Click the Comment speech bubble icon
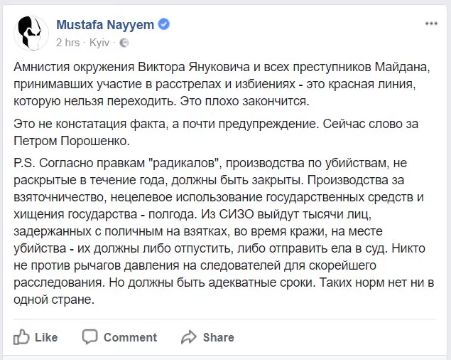Image resolution: width=451 pixels, height=360 pixels. pos(90,337)
